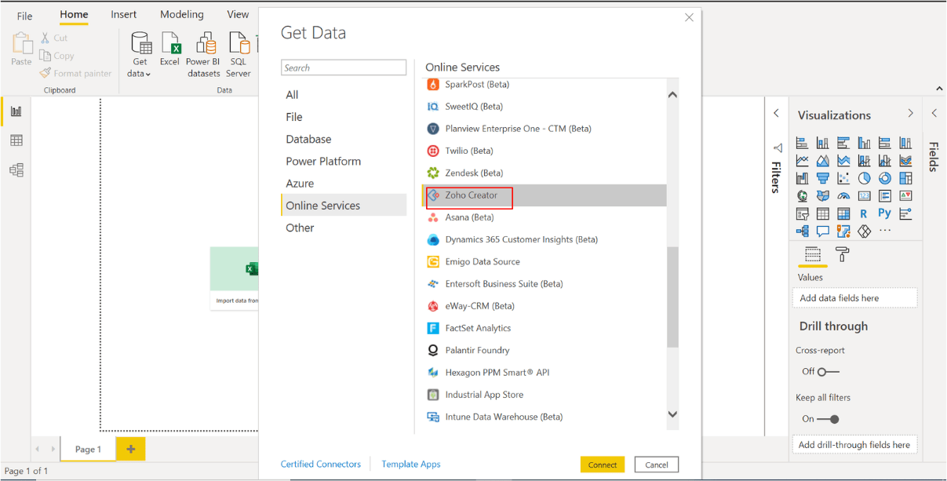Collapse the Visualizations pane
Image resolution: width=947 pixels, height=481 pixels.
(x=910, y=112)
